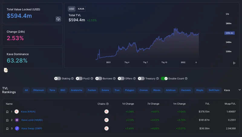The width and height of the screenshot is (242, 137).
Task: Select the Avalanche chain filter
Action: 77,90
